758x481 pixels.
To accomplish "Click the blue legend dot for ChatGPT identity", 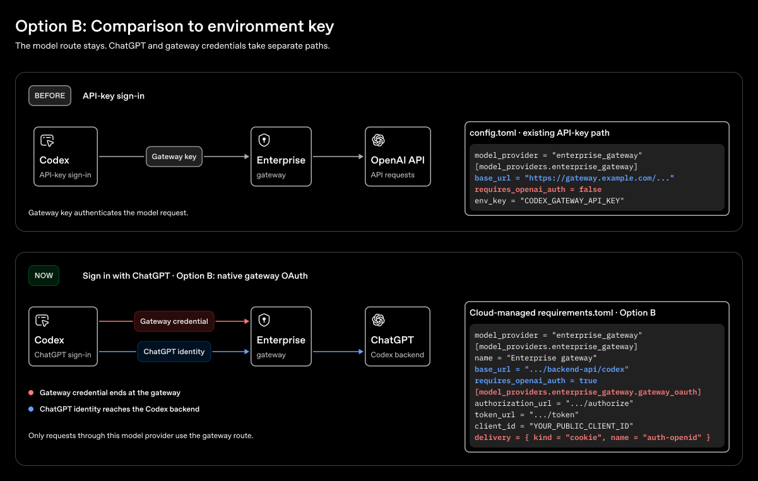I will (31, 409).
